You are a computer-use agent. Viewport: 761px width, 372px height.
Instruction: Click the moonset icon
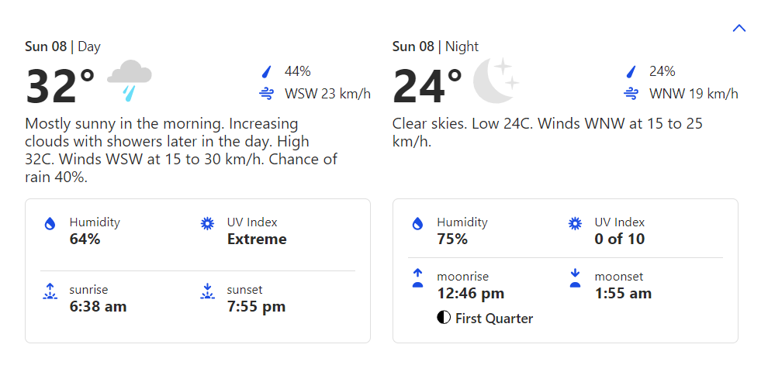click(575, 278)
